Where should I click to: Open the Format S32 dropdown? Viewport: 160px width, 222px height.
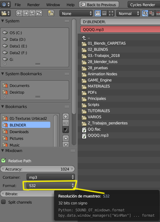click(51, 186)
